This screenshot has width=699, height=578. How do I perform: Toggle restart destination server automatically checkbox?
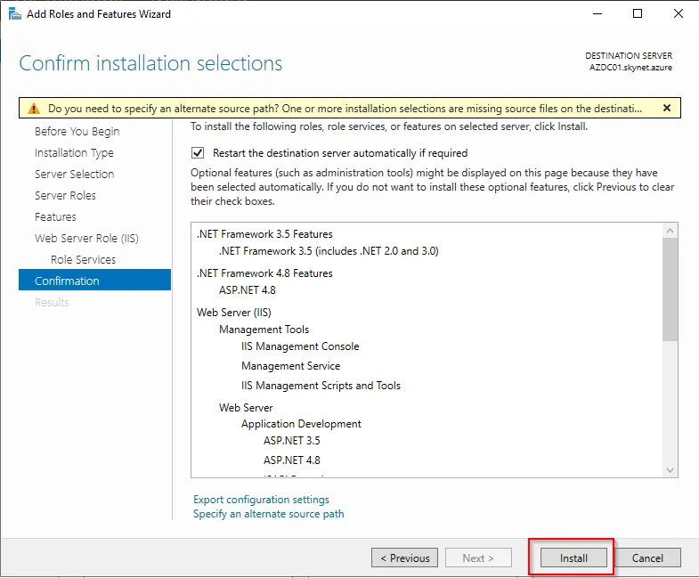[198, 153]
